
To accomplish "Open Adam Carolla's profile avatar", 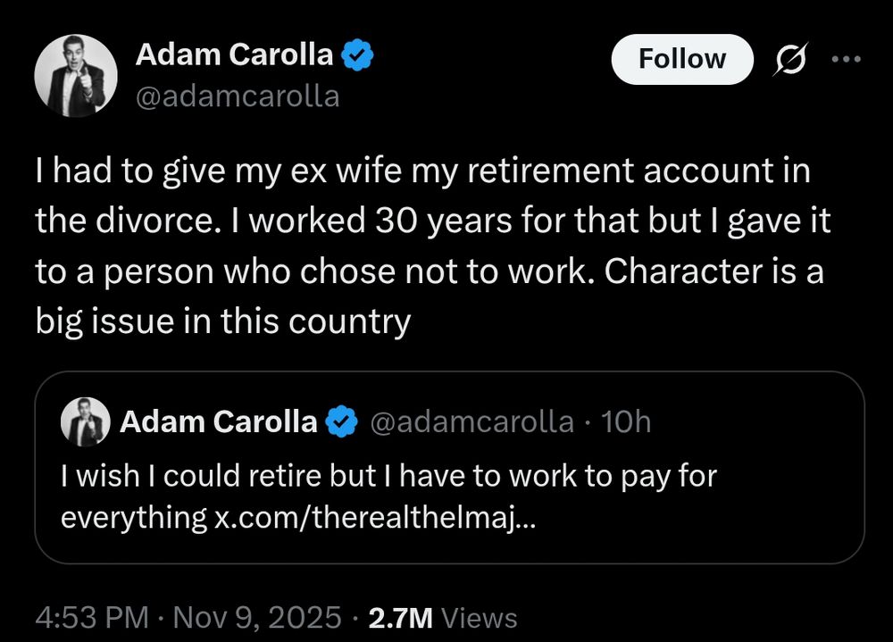I will (76, 76).
